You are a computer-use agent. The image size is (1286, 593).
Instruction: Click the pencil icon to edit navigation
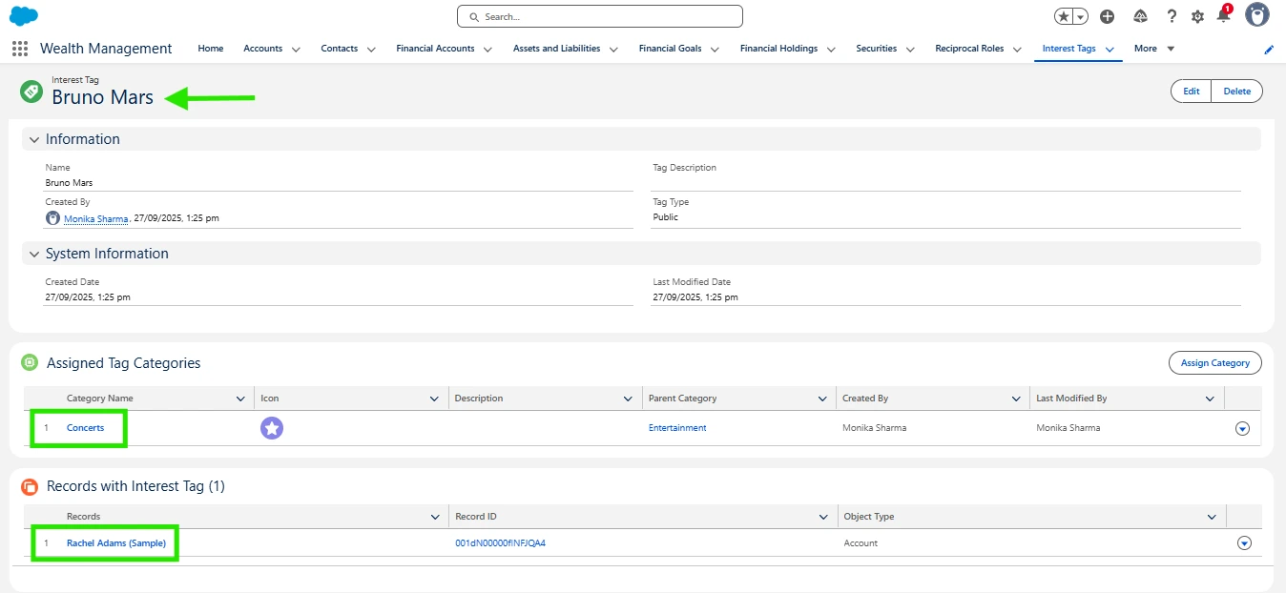pyautogui.click(x=1269, y=50)
